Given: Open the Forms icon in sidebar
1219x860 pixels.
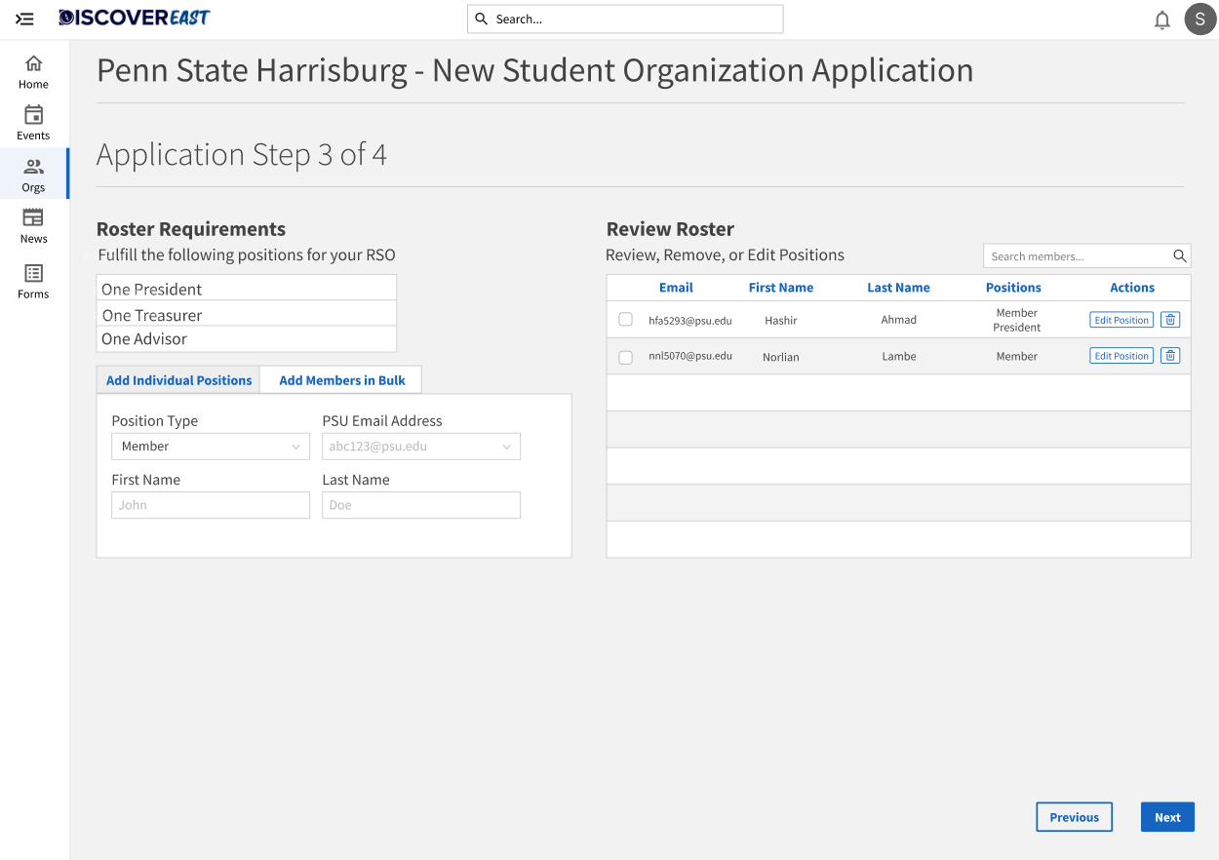Looking at the screenshot, I should pos(33,274).
